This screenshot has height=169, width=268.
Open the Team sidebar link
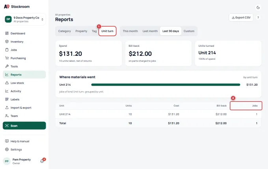pos(24,116)
